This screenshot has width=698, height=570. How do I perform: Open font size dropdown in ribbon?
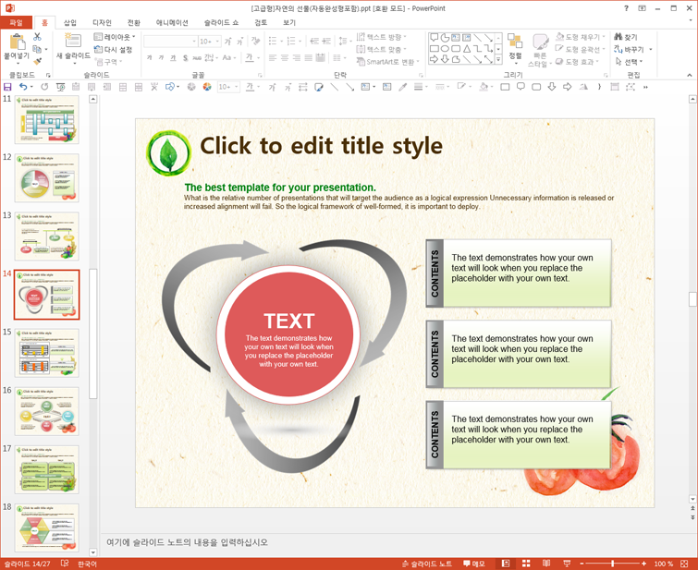[217, 42]
